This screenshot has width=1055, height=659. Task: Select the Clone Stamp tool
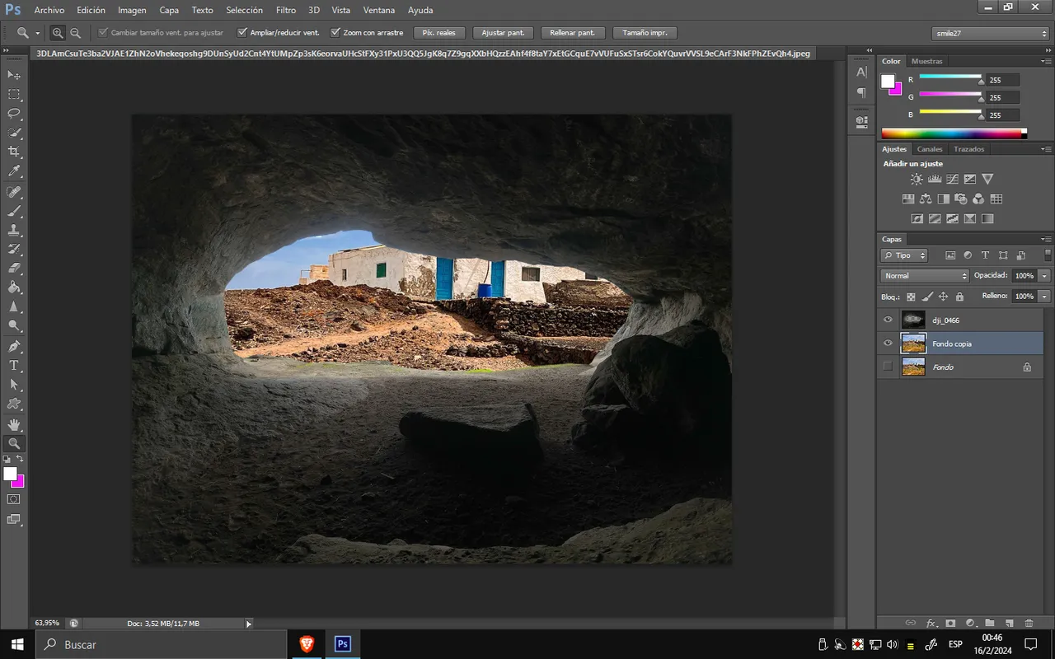(x=14, y=231)
